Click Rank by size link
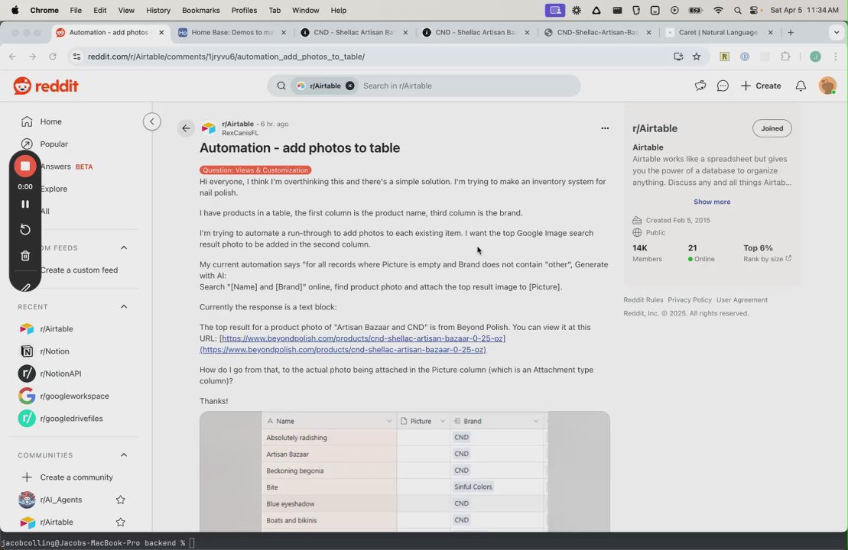This screenshot has height=550, width=848. point(767,259)
